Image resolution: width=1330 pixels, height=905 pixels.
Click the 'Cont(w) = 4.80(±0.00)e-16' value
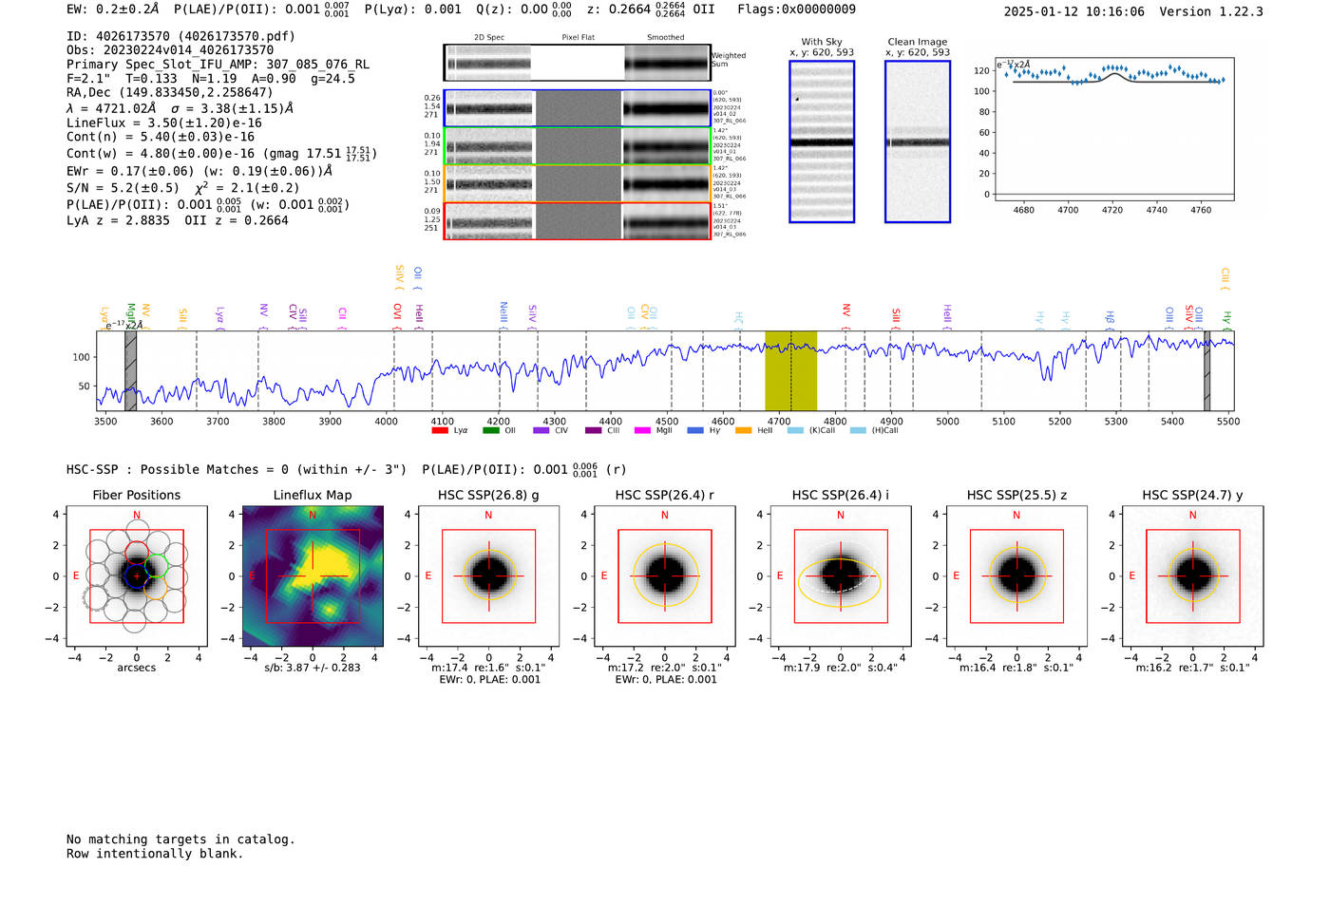161,153
